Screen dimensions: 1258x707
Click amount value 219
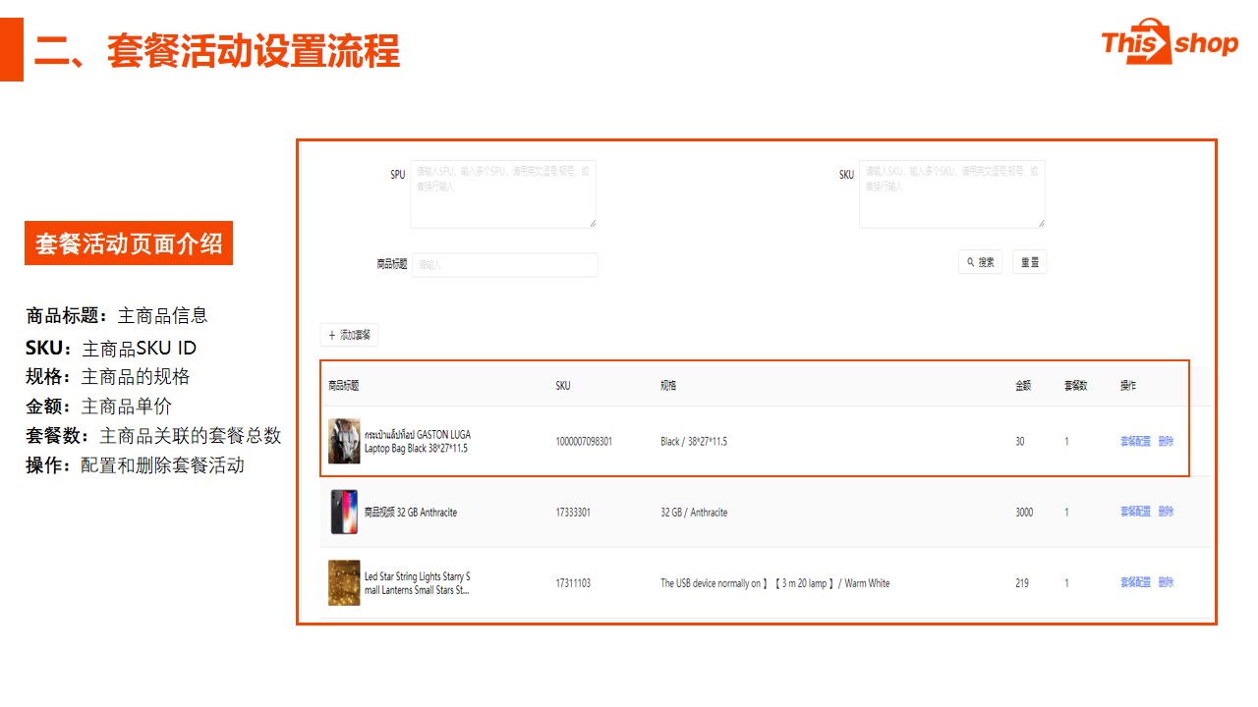[1022, 583]
